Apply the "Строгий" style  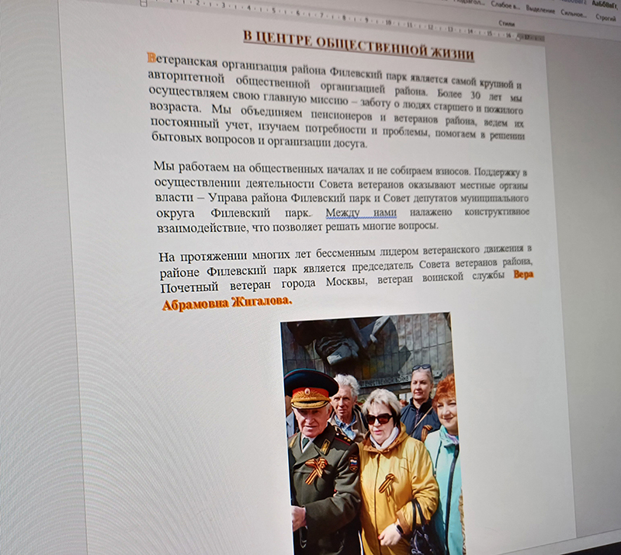click(605, 17)
